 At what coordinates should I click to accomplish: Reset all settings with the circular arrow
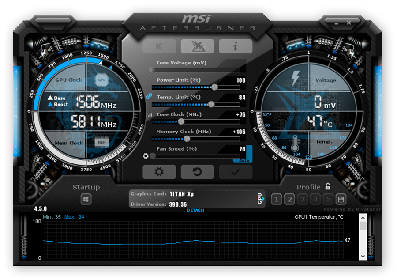pos(198,172)
